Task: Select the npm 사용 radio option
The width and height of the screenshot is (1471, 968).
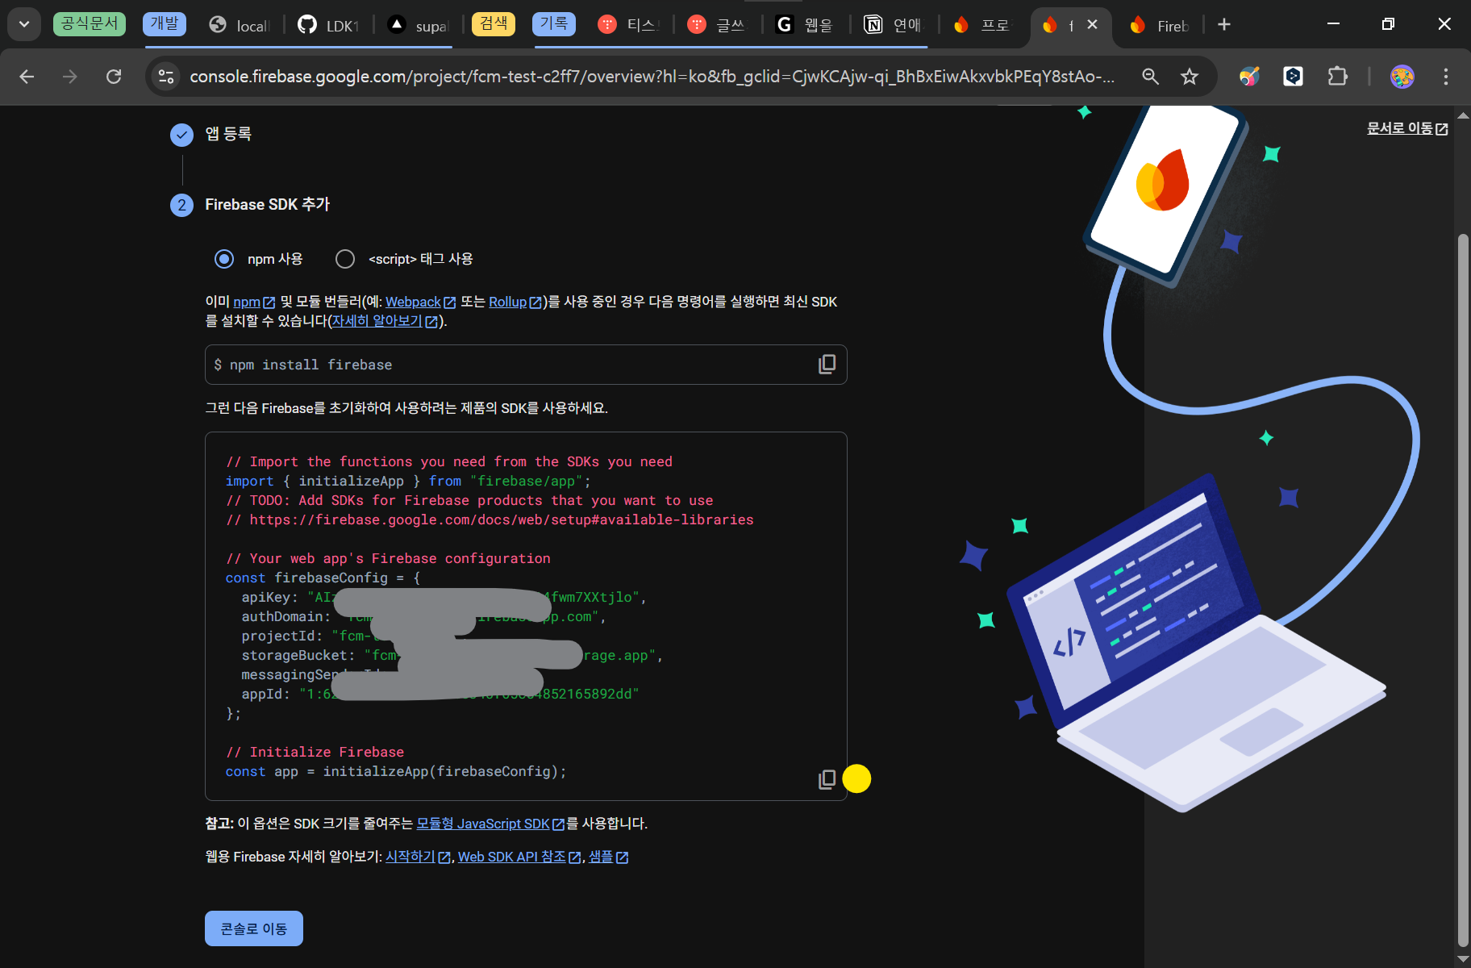Action: point(224,259)
